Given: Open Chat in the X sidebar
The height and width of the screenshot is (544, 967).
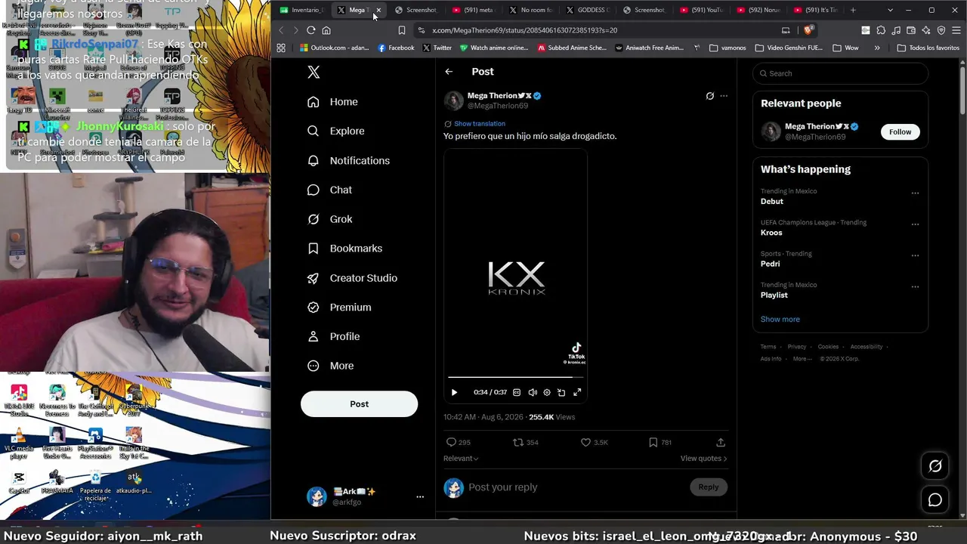Looking at the screenshot, I should [x=329, y=190].
